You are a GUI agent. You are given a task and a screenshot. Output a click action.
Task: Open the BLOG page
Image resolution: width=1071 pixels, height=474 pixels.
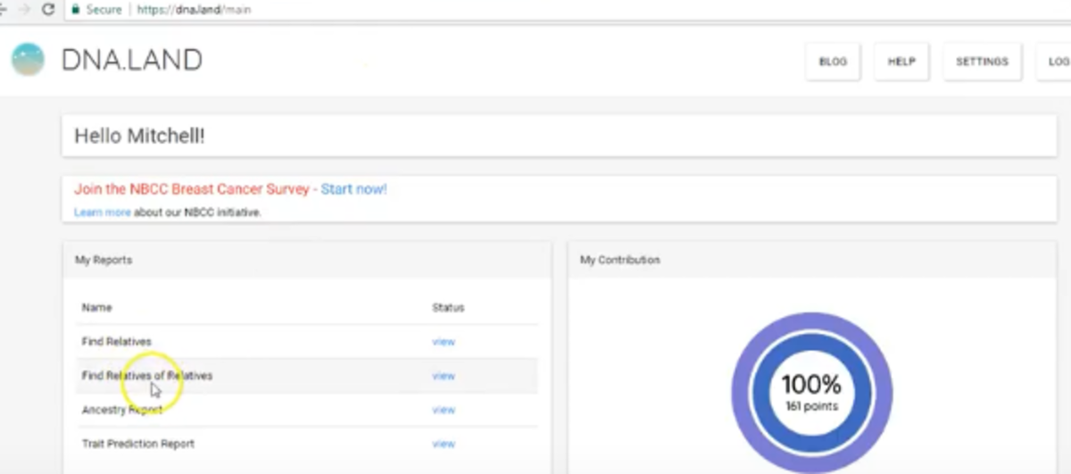pos(833,62)
